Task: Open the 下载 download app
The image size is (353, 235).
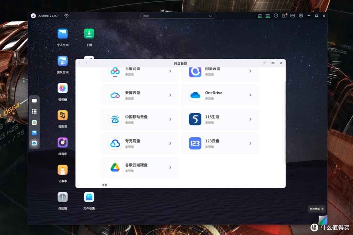Action: tap(89, 34)
